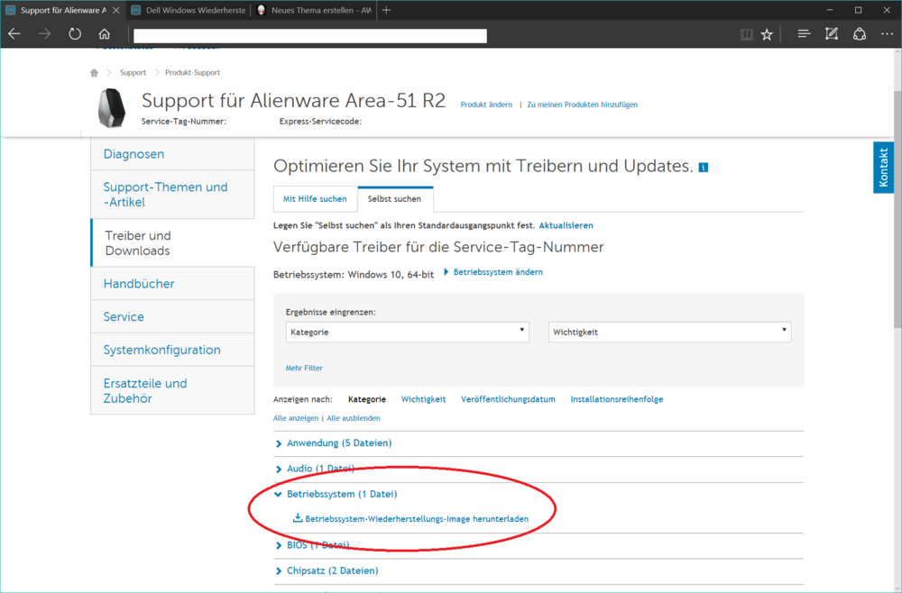Image resolution: width=902 pixels, height=593 pixels.
Task: Collapse the Betriebssystem (1 Datei) section
Action: (341, 494)
